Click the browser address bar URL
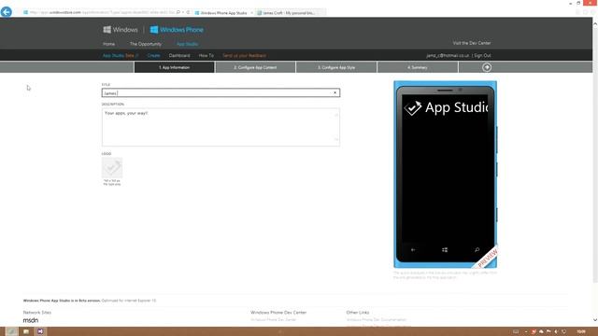Image resolution: width=598 pixels, height=336 pixels. coord(102,12)
